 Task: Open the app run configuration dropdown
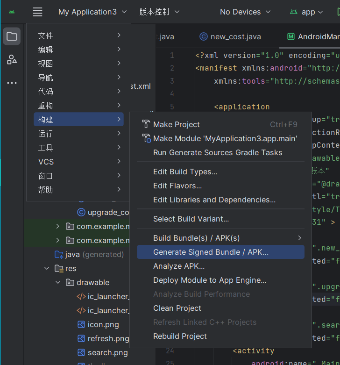coord(307,12)
